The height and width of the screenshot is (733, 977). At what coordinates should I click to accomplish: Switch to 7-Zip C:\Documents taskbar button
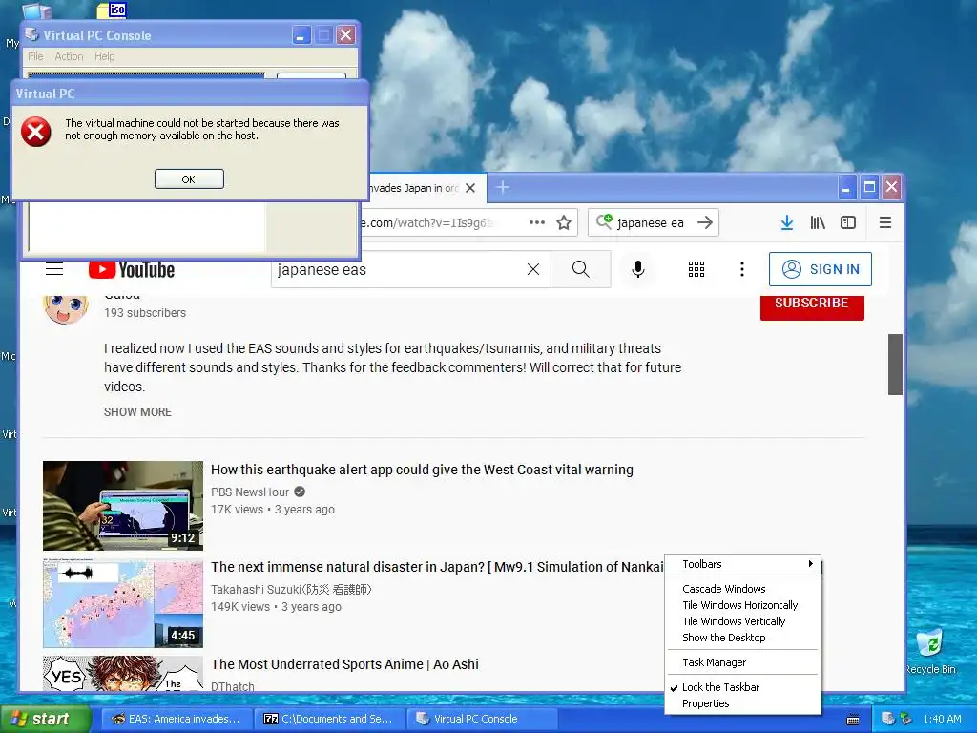[329, 719]
